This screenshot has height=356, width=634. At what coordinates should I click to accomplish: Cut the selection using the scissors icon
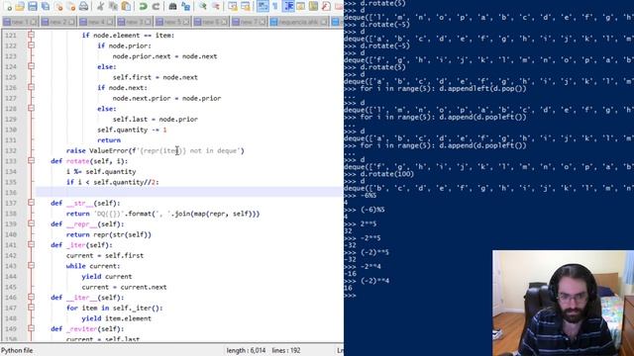click(100, 6)
